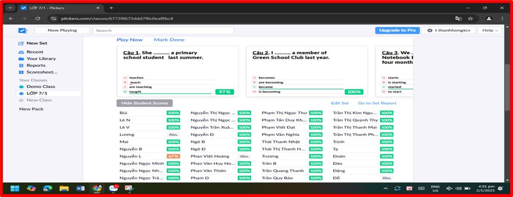Click the Plickers logo icon
Image resolution: width=513 pixels, height=197 pixels.
tap(23, 31)
